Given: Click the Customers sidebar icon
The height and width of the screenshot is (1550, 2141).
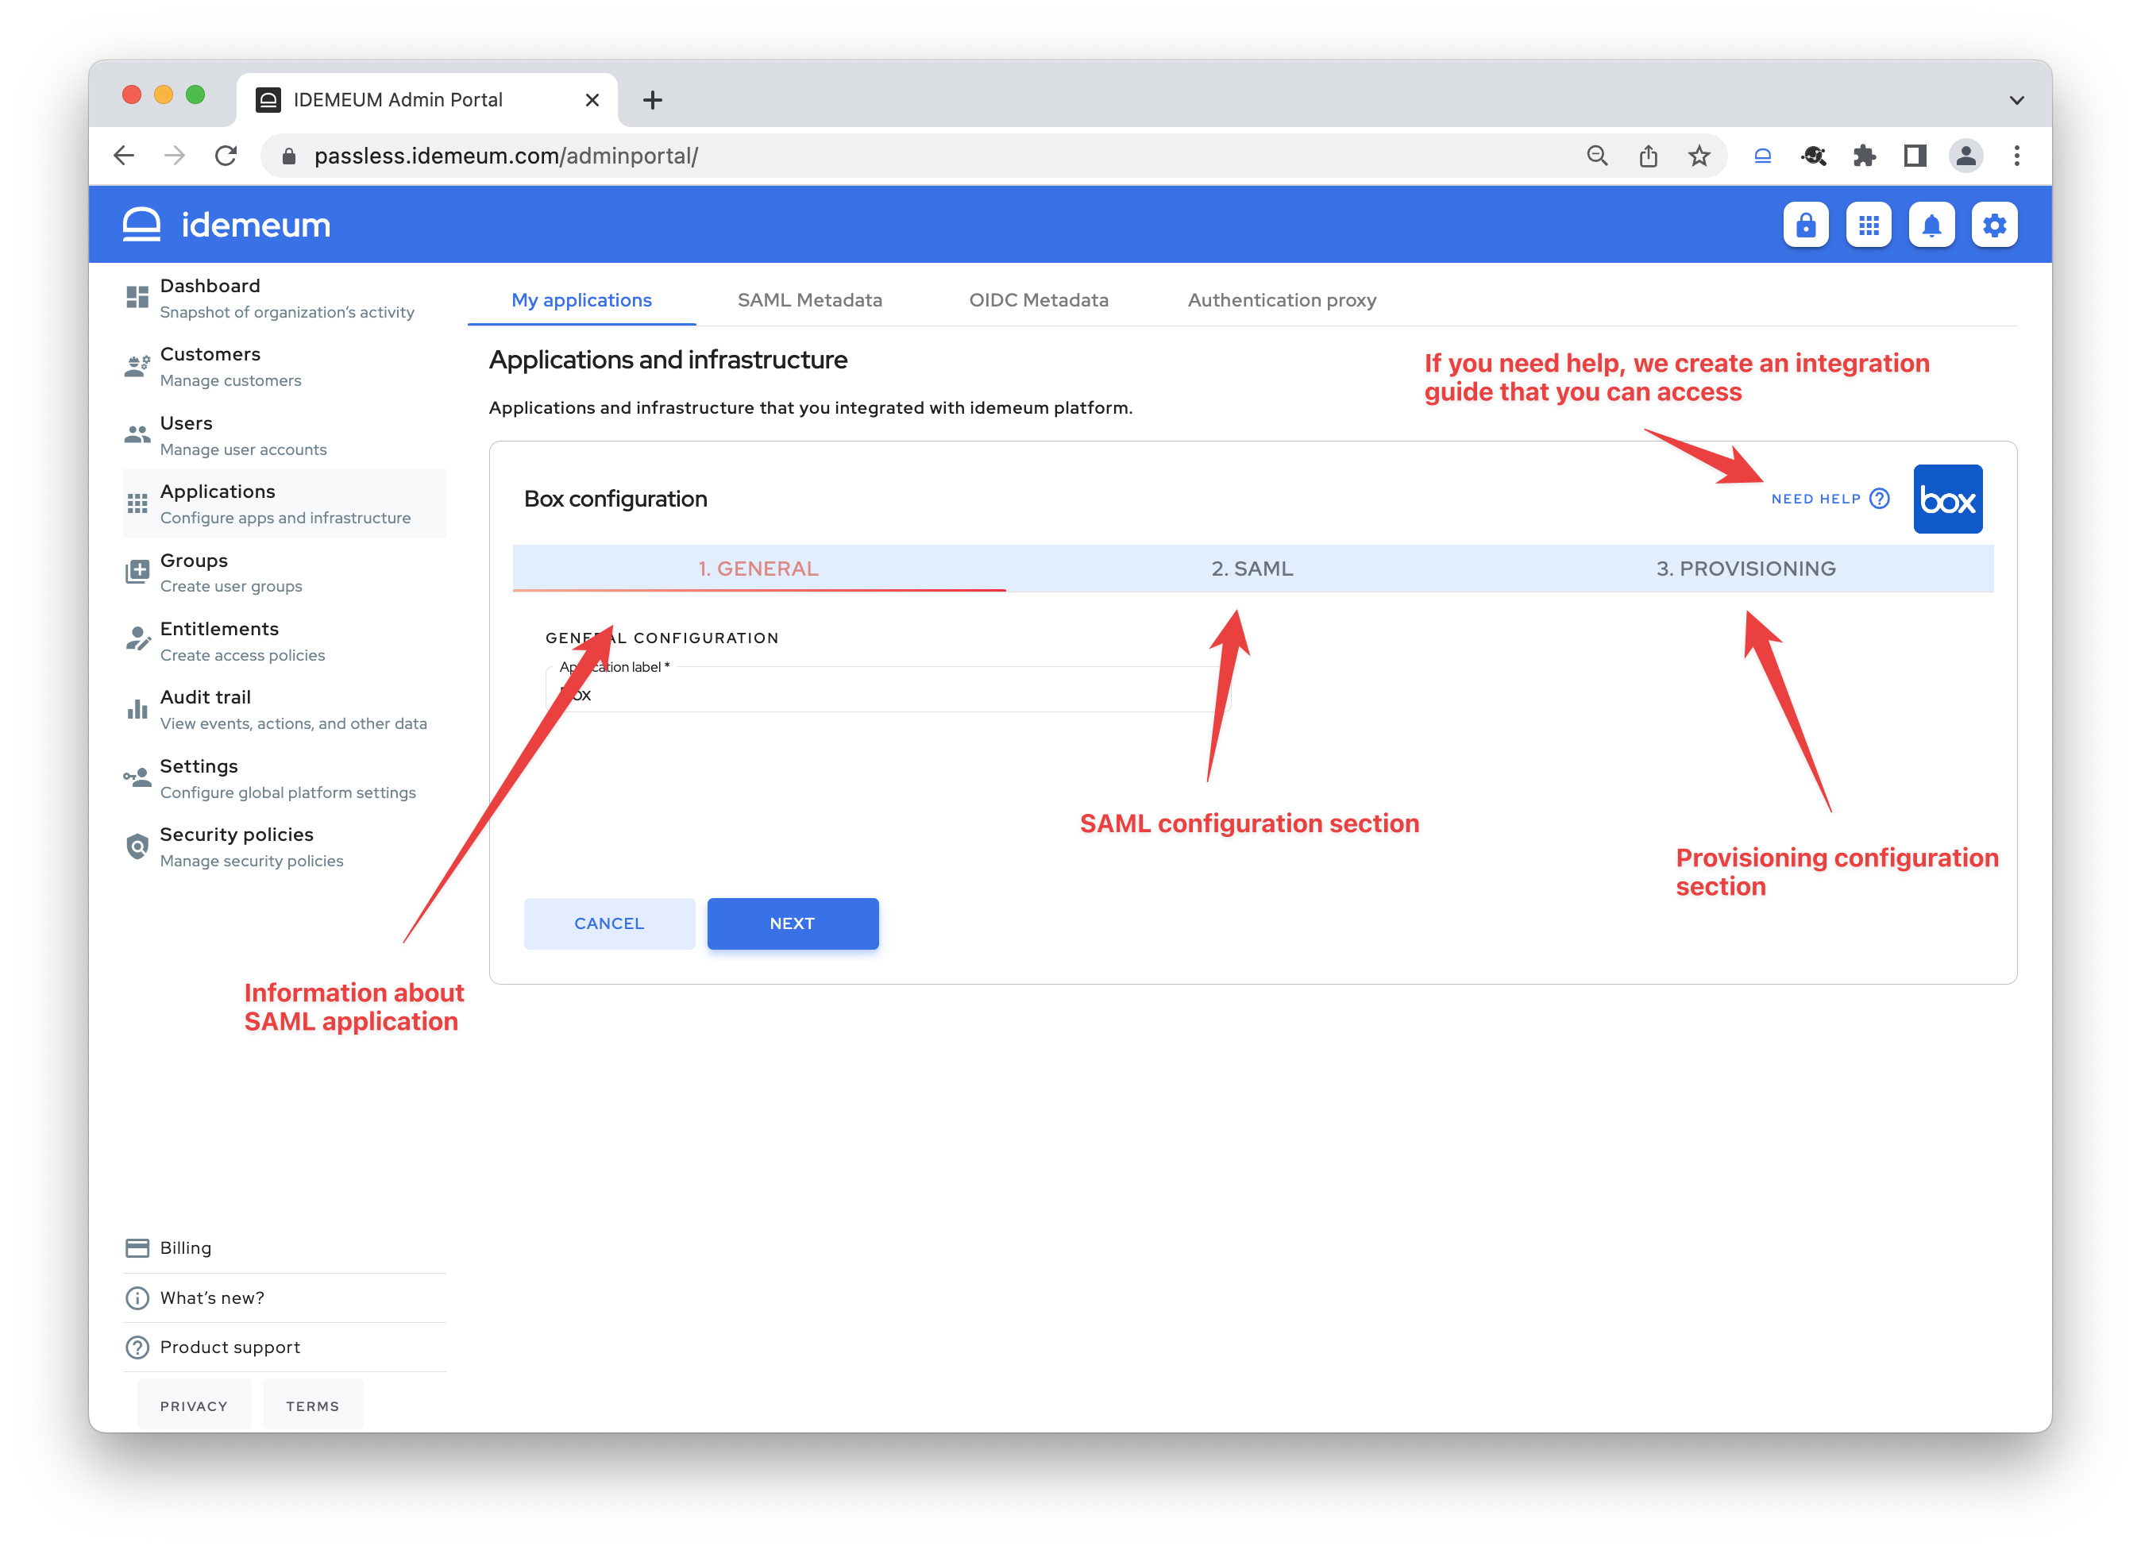Looking at the screenshot, I should tap(138, 366).
